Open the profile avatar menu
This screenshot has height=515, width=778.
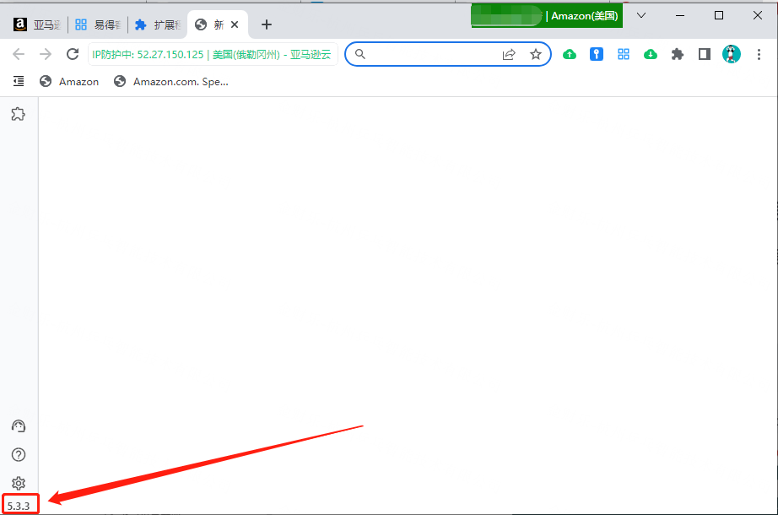click(732, 54)
